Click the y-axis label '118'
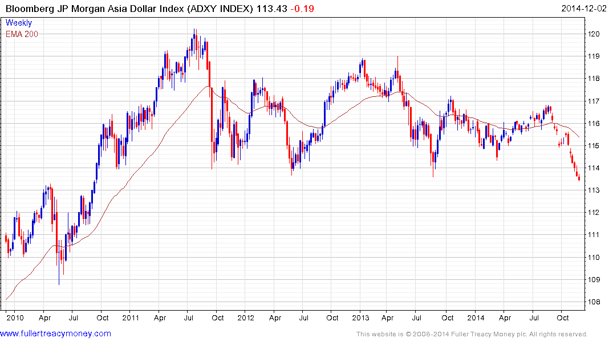Image resolution: width=613 pixels, height=342 pixels. 594,79
